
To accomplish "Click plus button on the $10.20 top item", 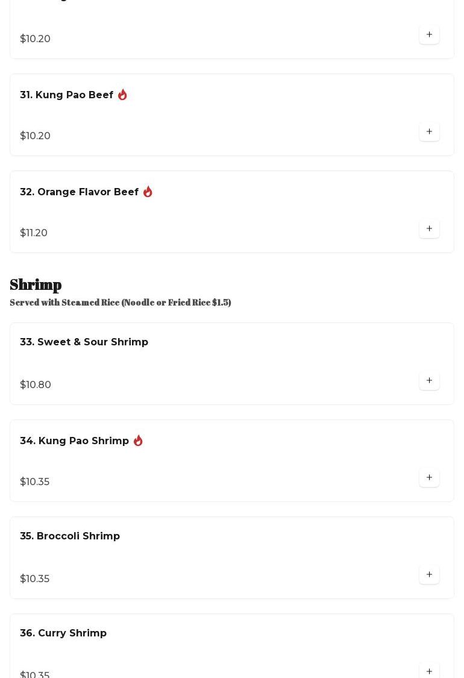I will 429,35.
